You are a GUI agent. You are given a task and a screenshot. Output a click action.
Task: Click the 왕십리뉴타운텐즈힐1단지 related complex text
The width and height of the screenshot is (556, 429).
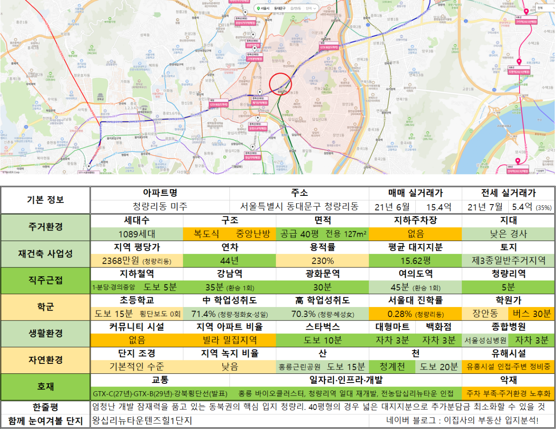pos(142,421)
